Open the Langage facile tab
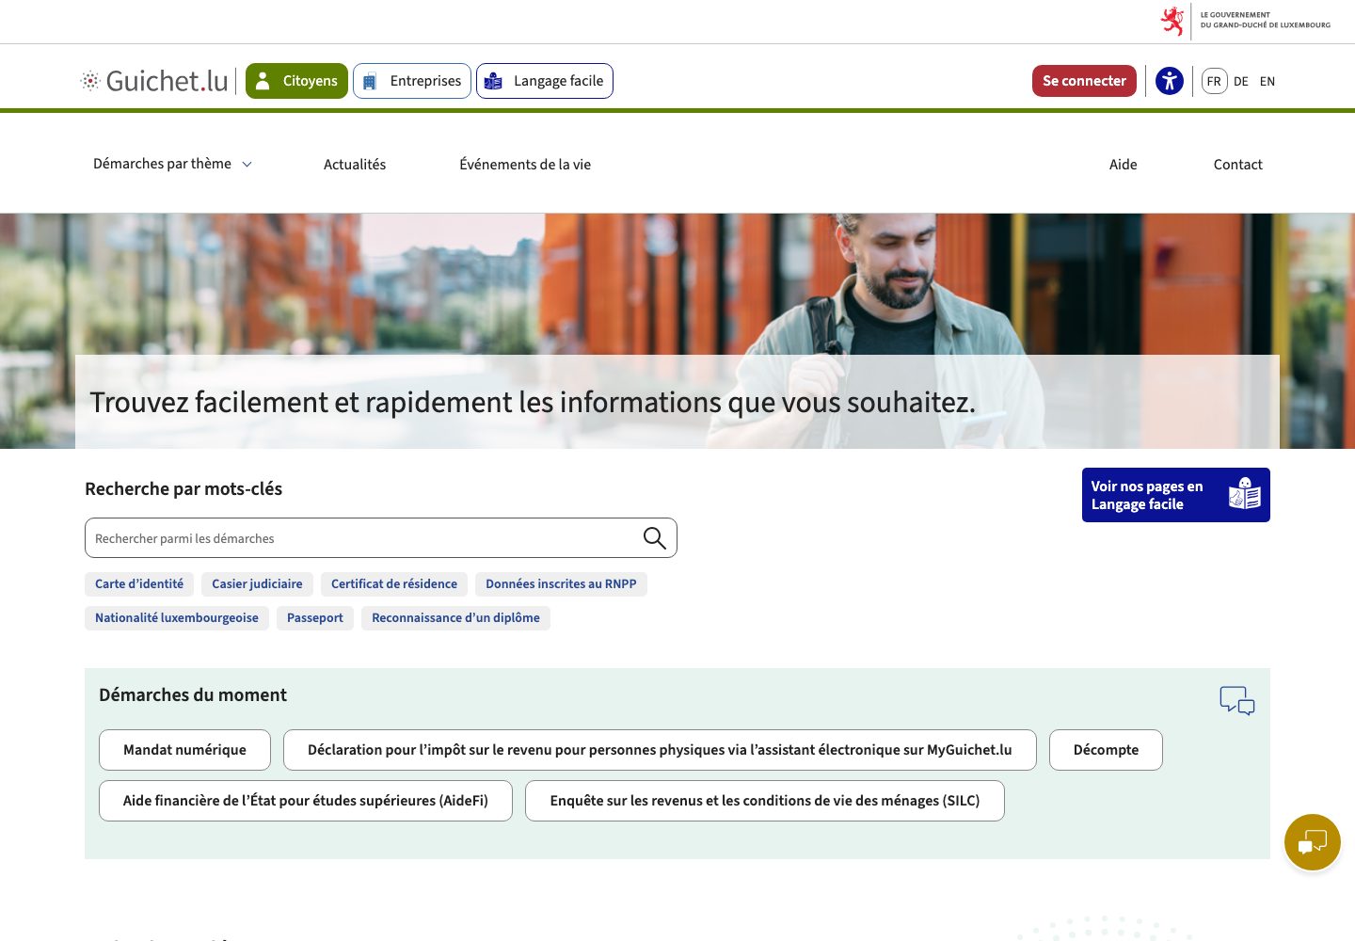Screen dimensions: 1355x941 [x=545, y=81]
